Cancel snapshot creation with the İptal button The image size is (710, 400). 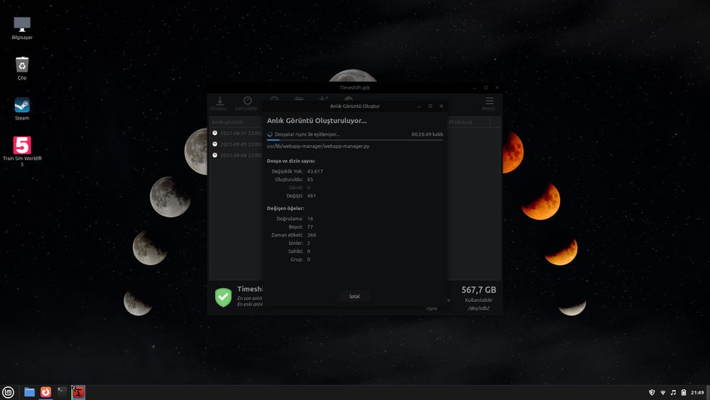[354, 296]
